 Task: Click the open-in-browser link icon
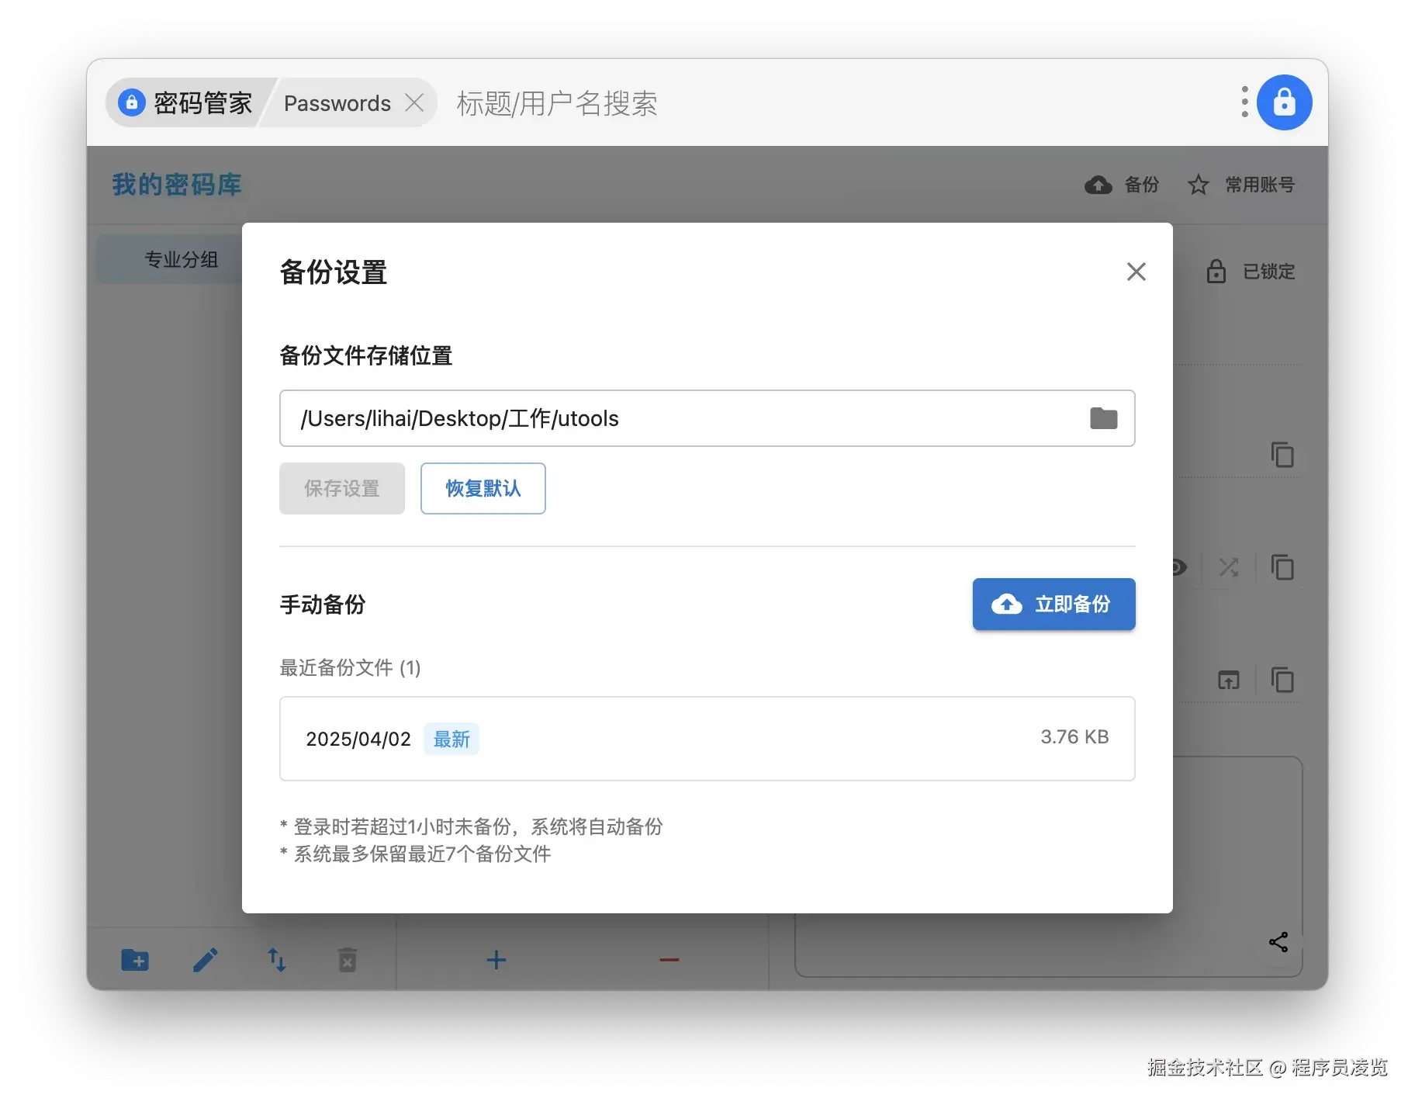pos(1228,681)
